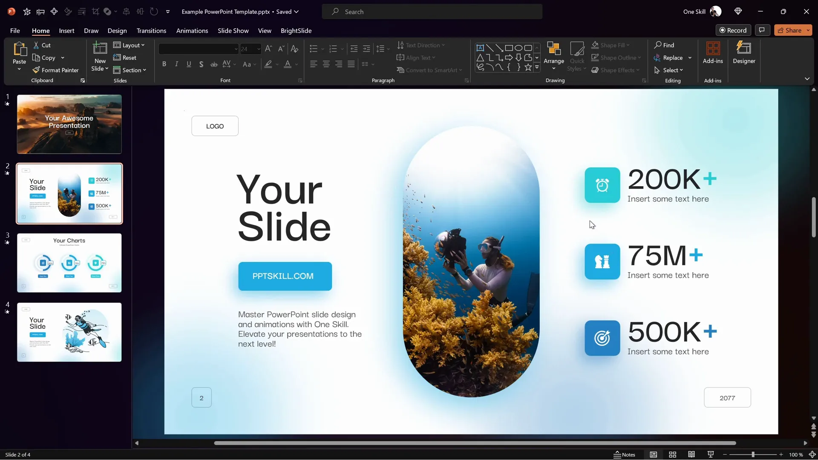Increase list indent level
This screenshot has height=460, width=818.
coord(366,49)
